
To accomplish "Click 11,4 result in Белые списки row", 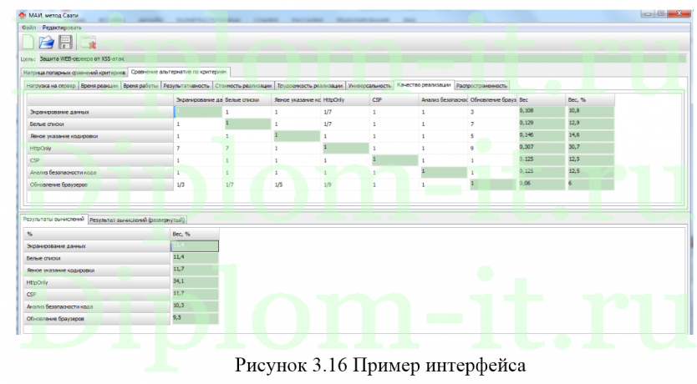I will (195, 257).
